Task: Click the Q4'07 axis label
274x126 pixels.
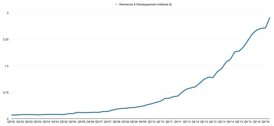Action: click(x=108, y=122)
